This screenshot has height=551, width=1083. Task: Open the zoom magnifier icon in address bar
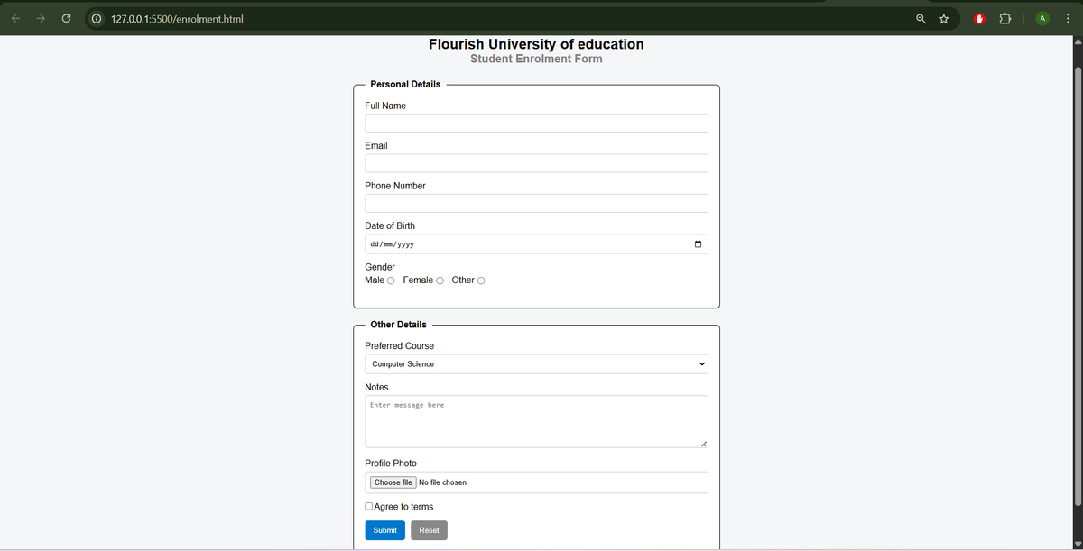click(921, 18)
